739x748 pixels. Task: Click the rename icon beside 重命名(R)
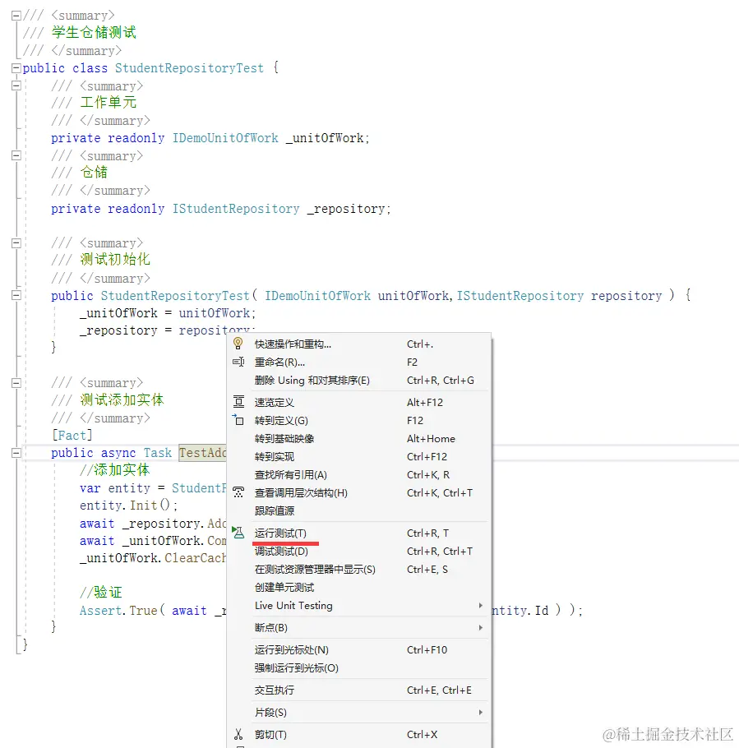pyautogui.click(x=238, y=362)
